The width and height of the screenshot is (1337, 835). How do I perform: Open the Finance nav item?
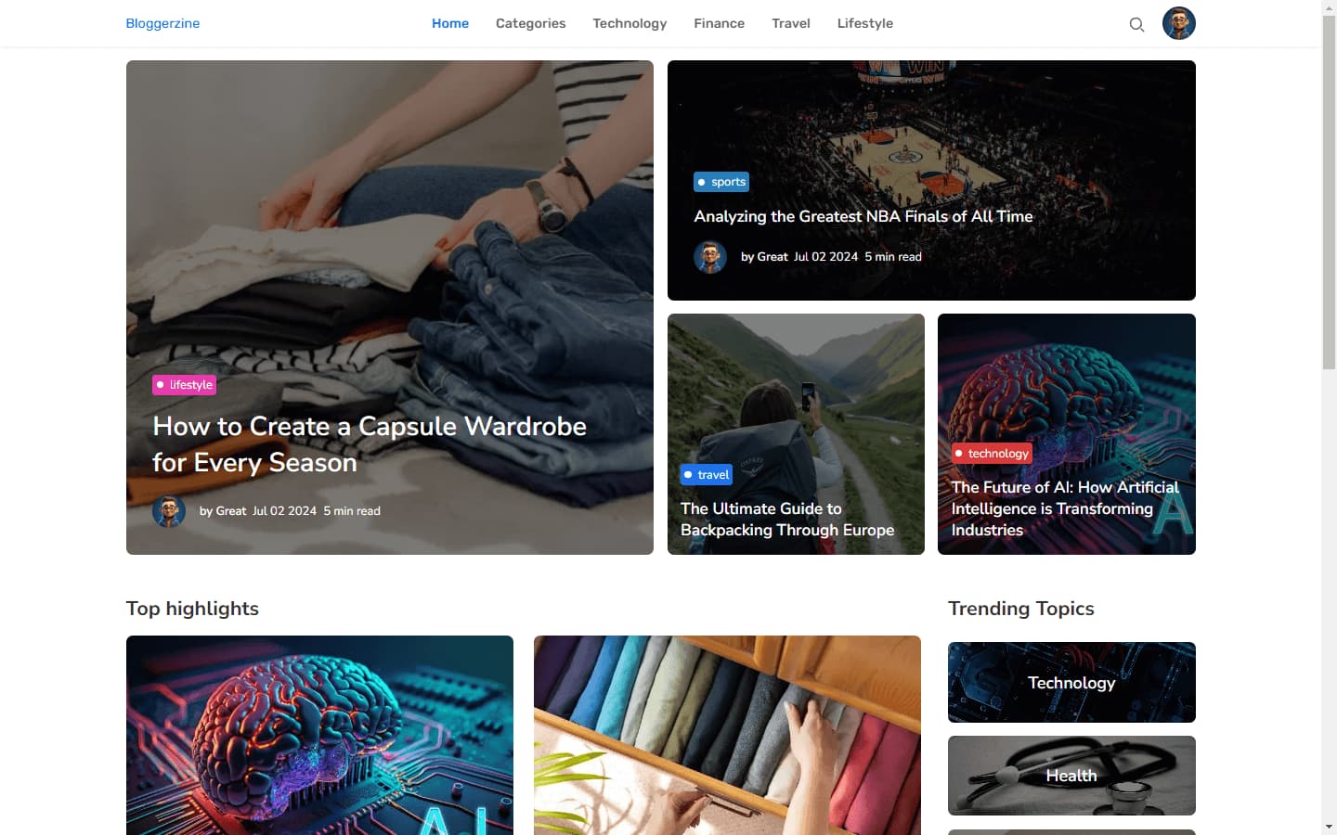(x=720, y=23)
